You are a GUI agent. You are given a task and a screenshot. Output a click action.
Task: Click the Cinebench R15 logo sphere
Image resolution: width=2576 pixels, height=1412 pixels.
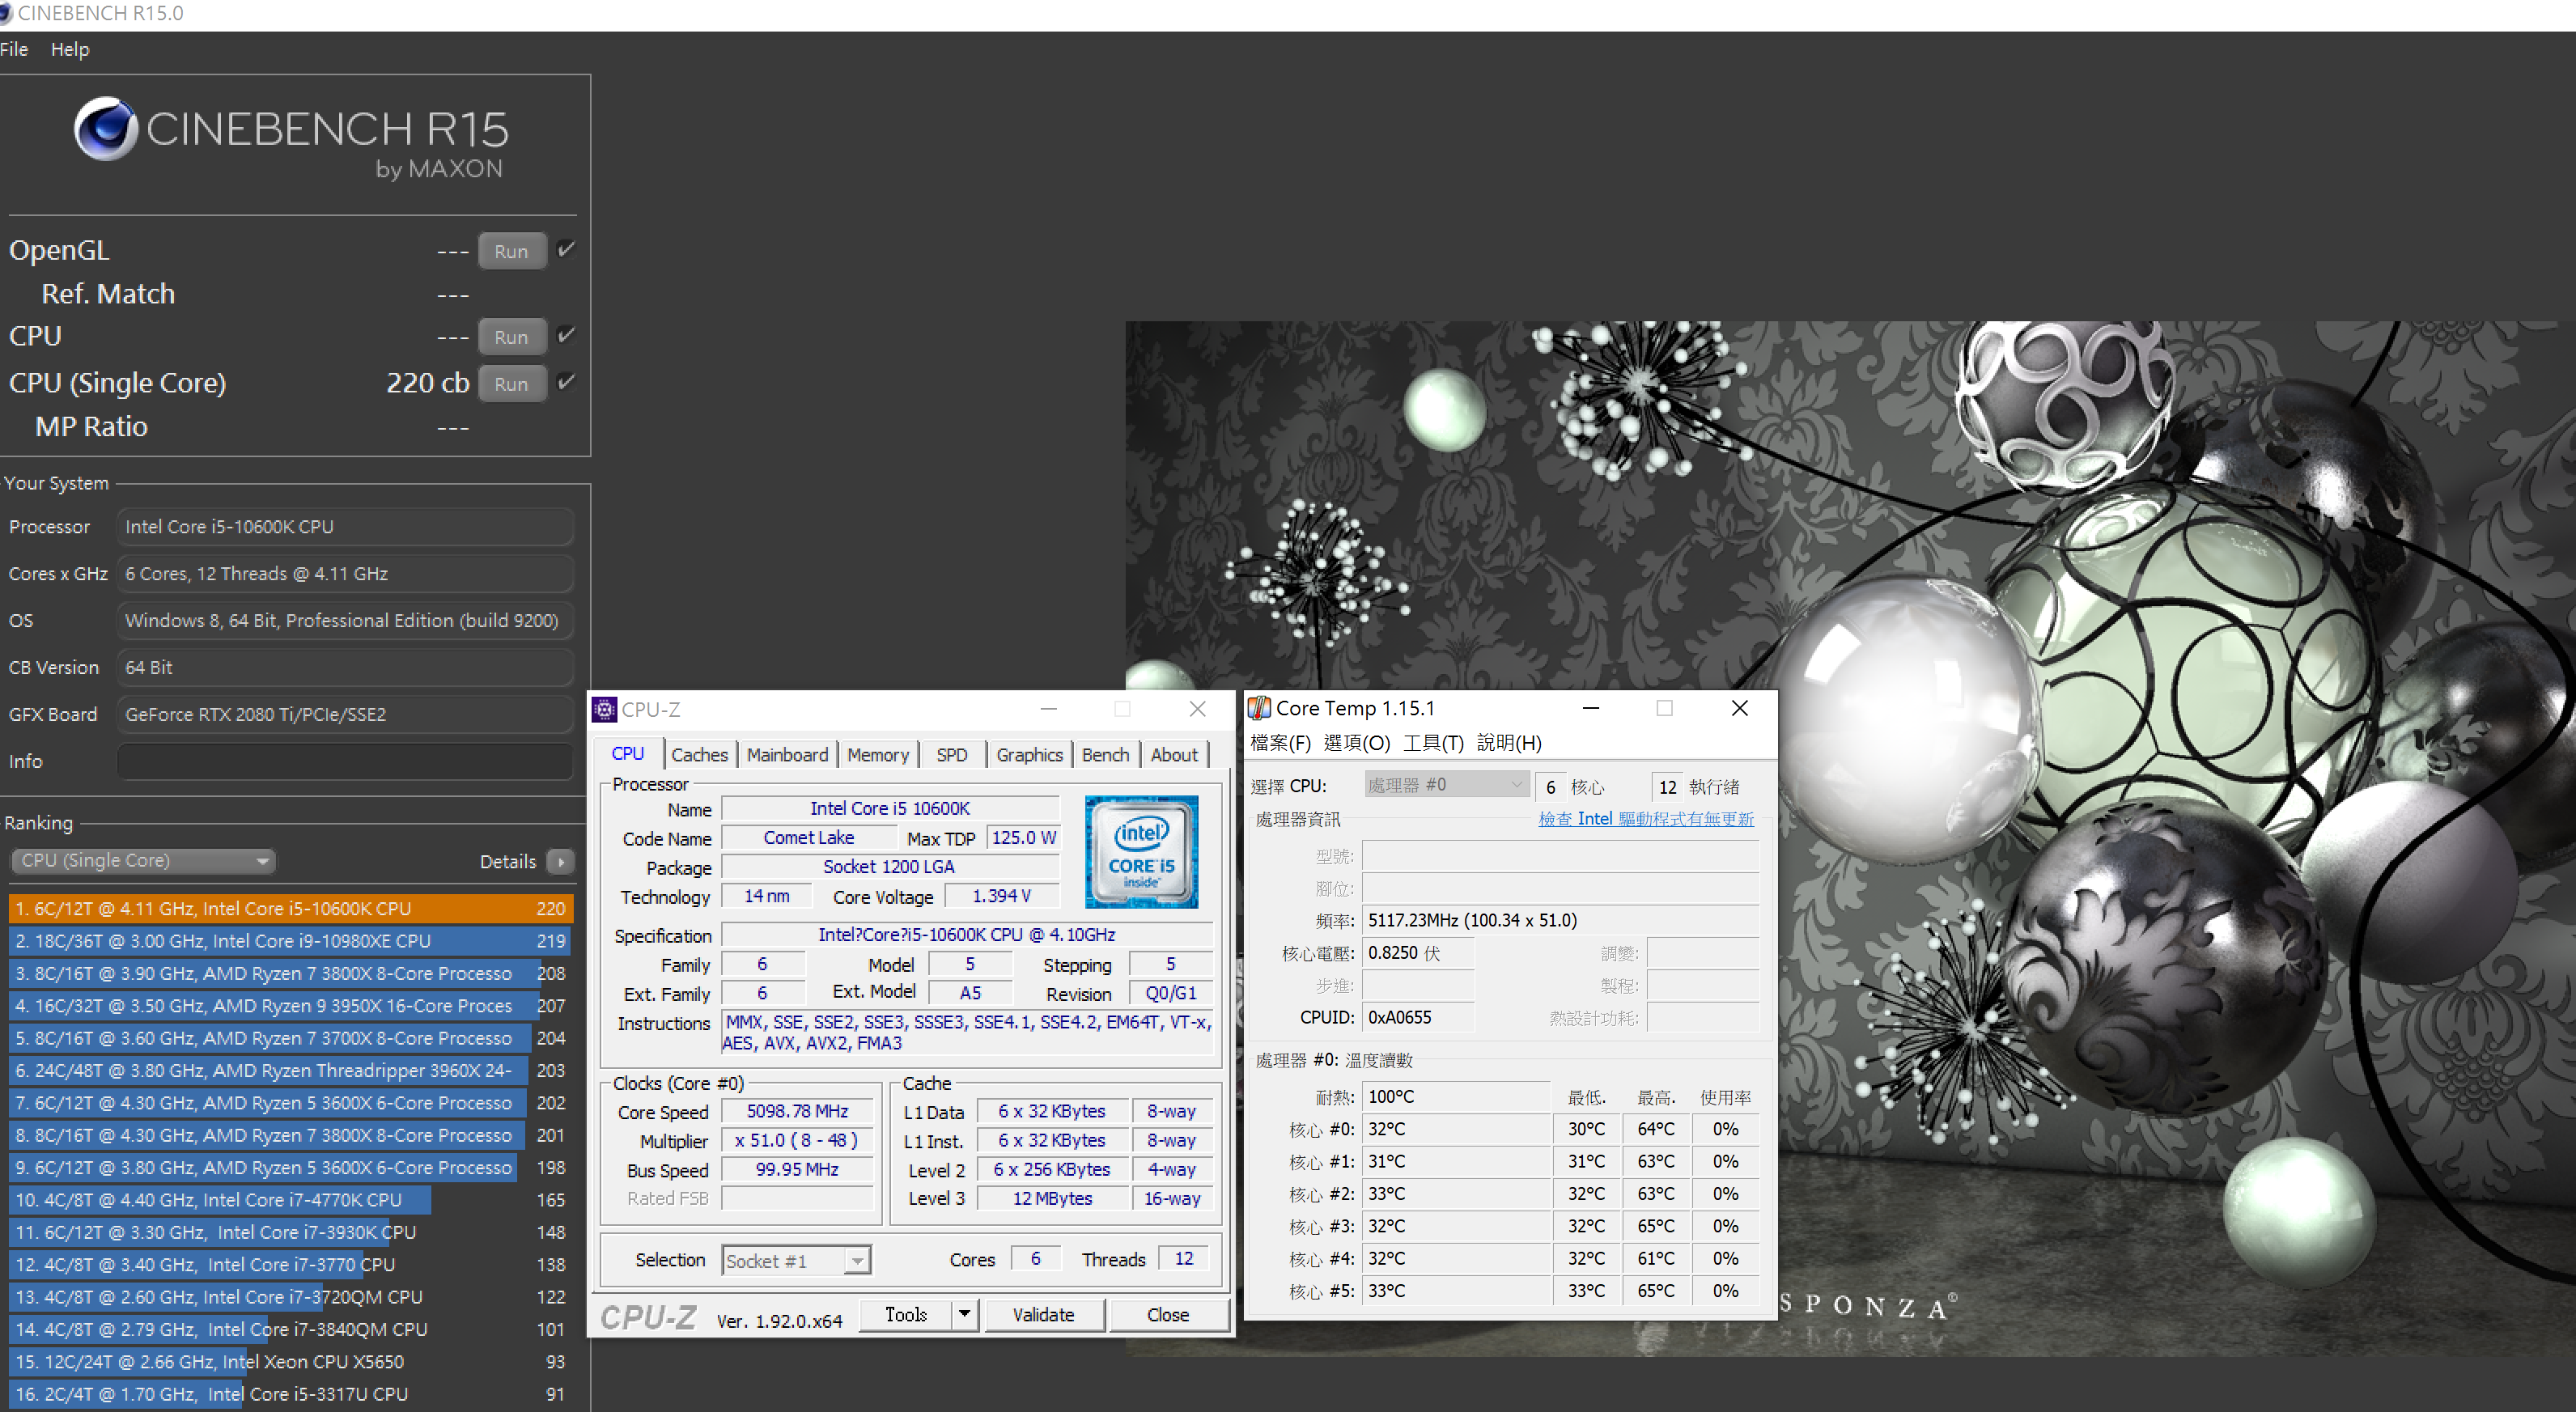point(106,128)
